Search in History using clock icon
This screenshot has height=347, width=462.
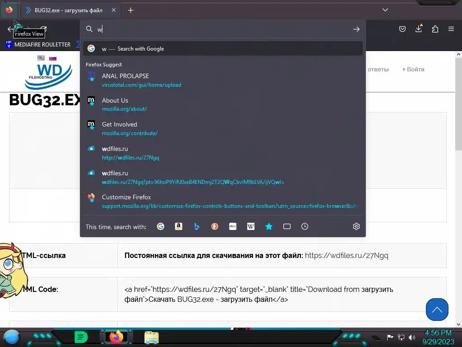point(305,226)
